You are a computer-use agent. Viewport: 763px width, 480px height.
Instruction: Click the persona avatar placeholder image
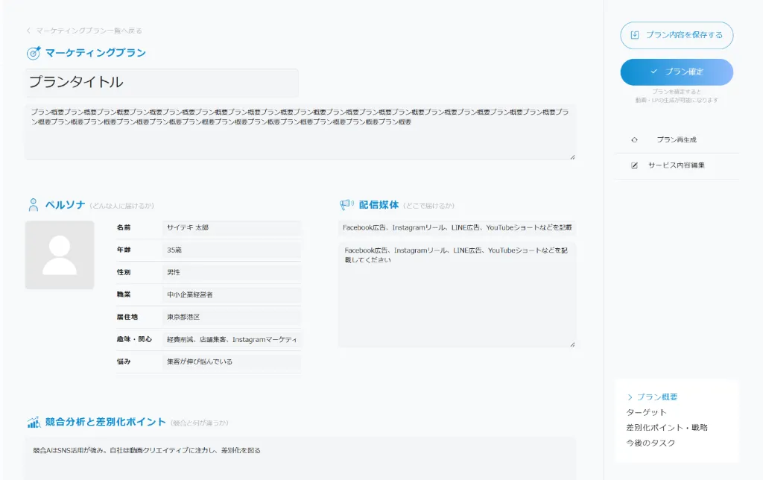[x=60, y=255]
